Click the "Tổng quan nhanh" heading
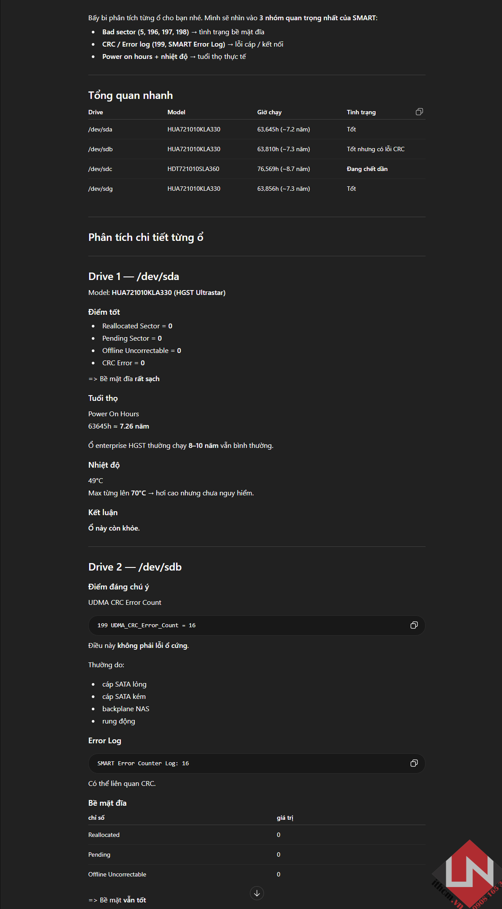The height and width of the screenshot is (909, 502). (x=130, y=95)
